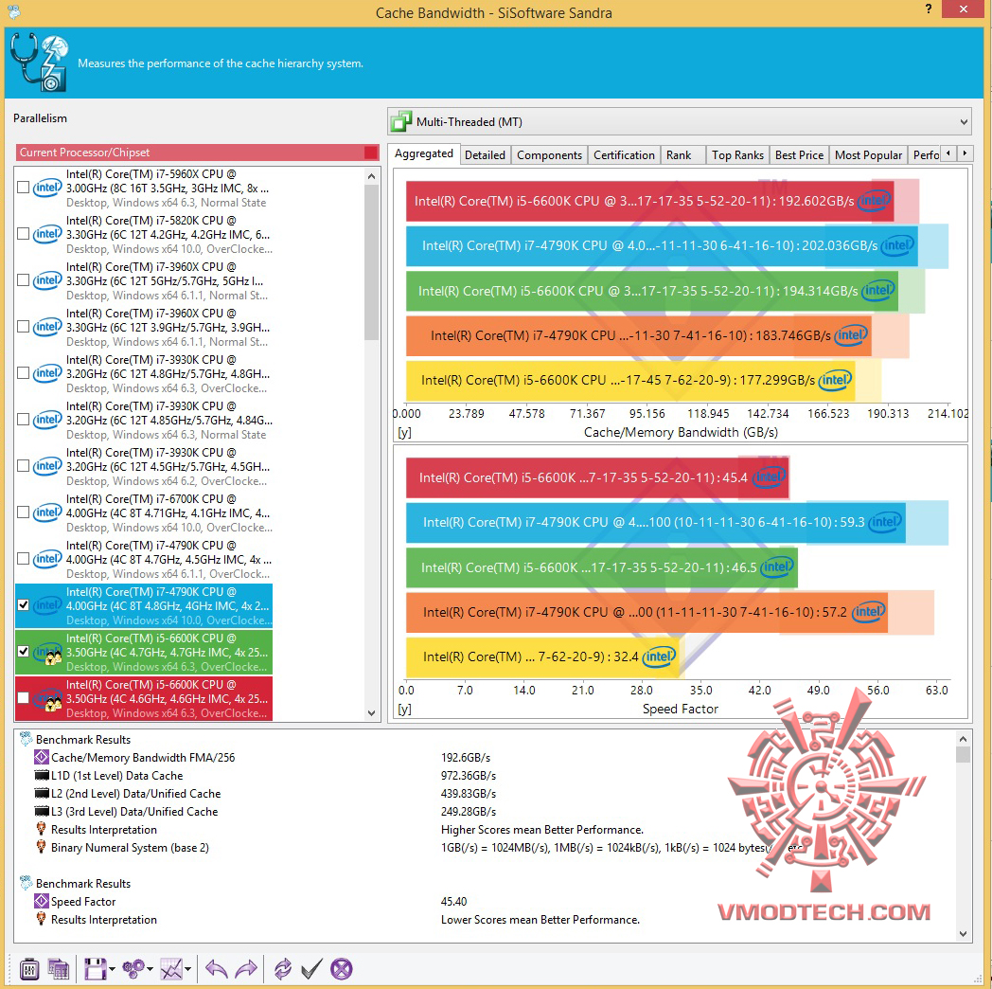
Task: Select the Best Price tab
Action: [799, 155]
